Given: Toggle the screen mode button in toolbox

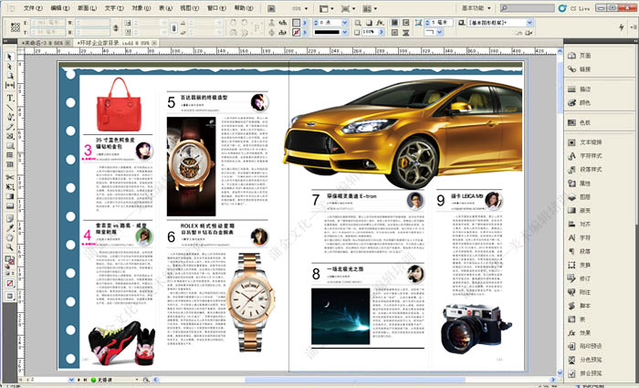Looking at the screenshot, I should click(10, 297).
